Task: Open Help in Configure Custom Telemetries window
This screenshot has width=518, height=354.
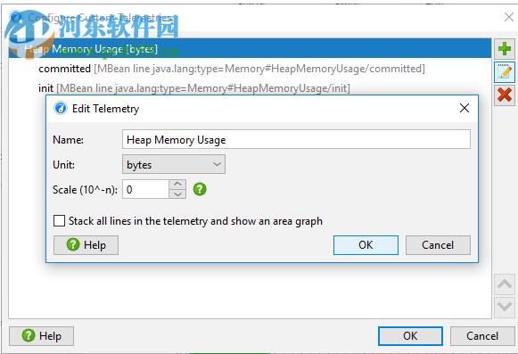Action: [41, 336]
